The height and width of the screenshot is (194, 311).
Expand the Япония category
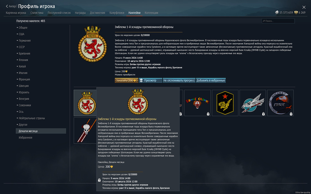(x=22, y=60)
